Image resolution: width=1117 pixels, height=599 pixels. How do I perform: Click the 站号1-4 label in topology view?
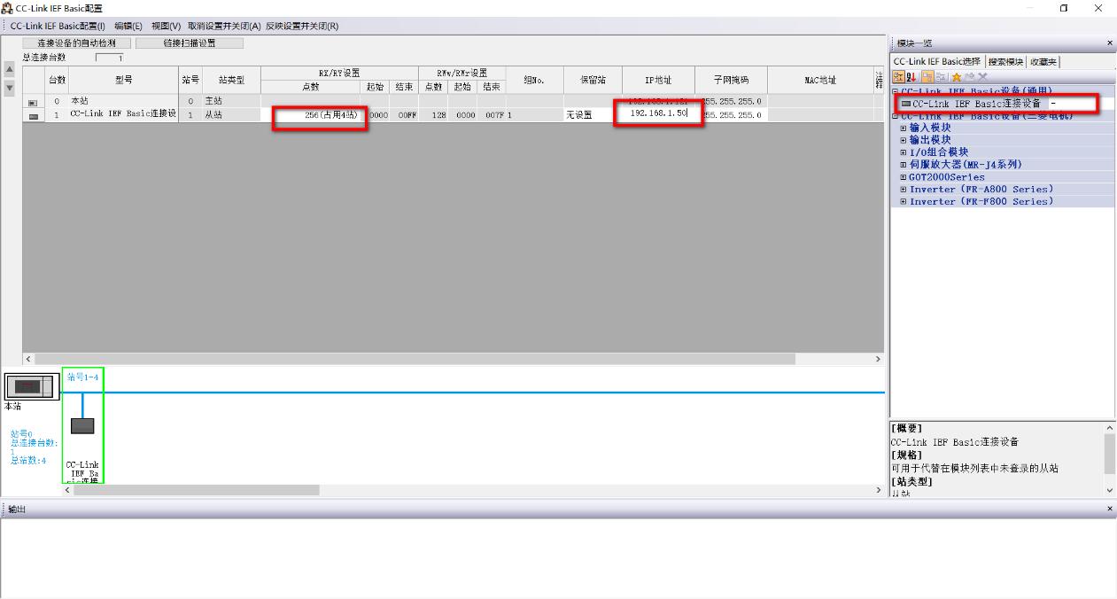82,377
